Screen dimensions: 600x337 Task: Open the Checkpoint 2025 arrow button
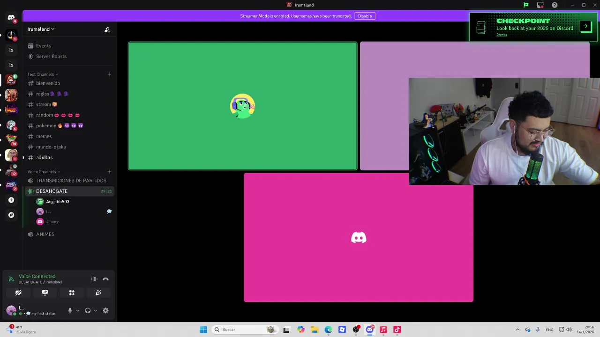coord(585,26)
